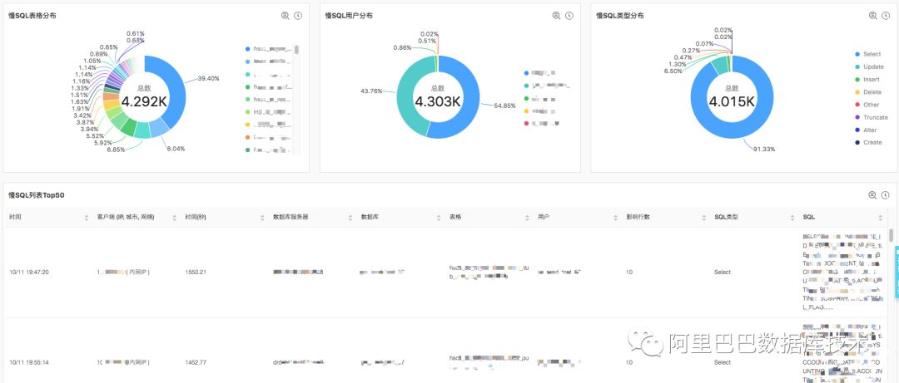Screen dimensions: 899x383
Task: Click the 43.76% teal slice in user chart
Action: tap(406, 97)
